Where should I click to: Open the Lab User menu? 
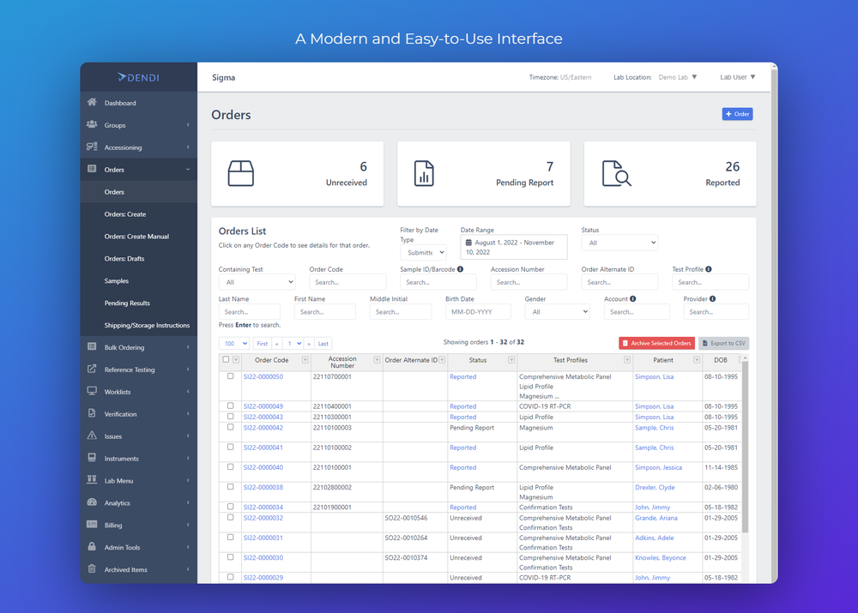click(x=738, y=77)
